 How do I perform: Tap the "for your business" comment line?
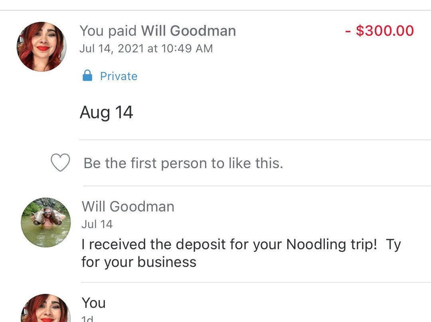[x=139, y=262]
